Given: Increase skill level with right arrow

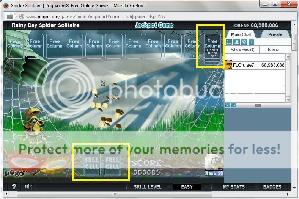Looking at the screenshot, I should [x=206, y=187].
